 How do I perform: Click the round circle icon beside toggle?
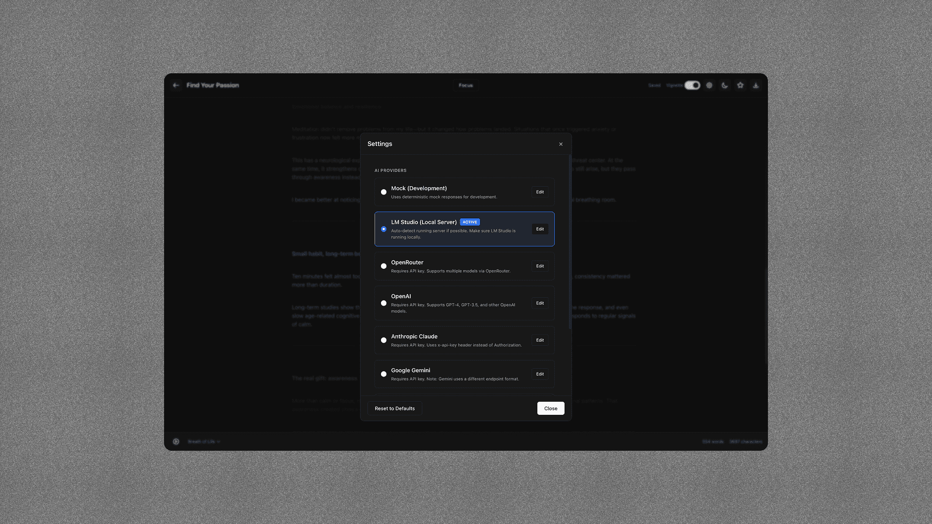pyautogui.click(x=709, y=85)
